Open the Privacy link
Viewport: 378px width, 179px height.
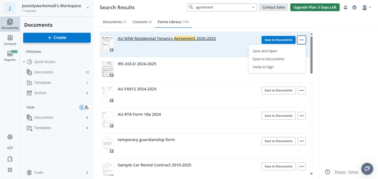(340, 172)
